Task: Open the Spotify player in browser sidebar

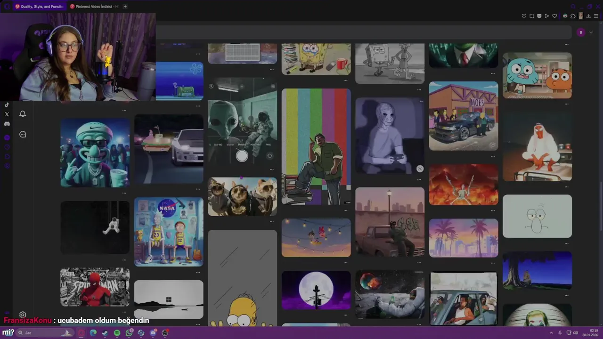Action: (x=7, y=137)
